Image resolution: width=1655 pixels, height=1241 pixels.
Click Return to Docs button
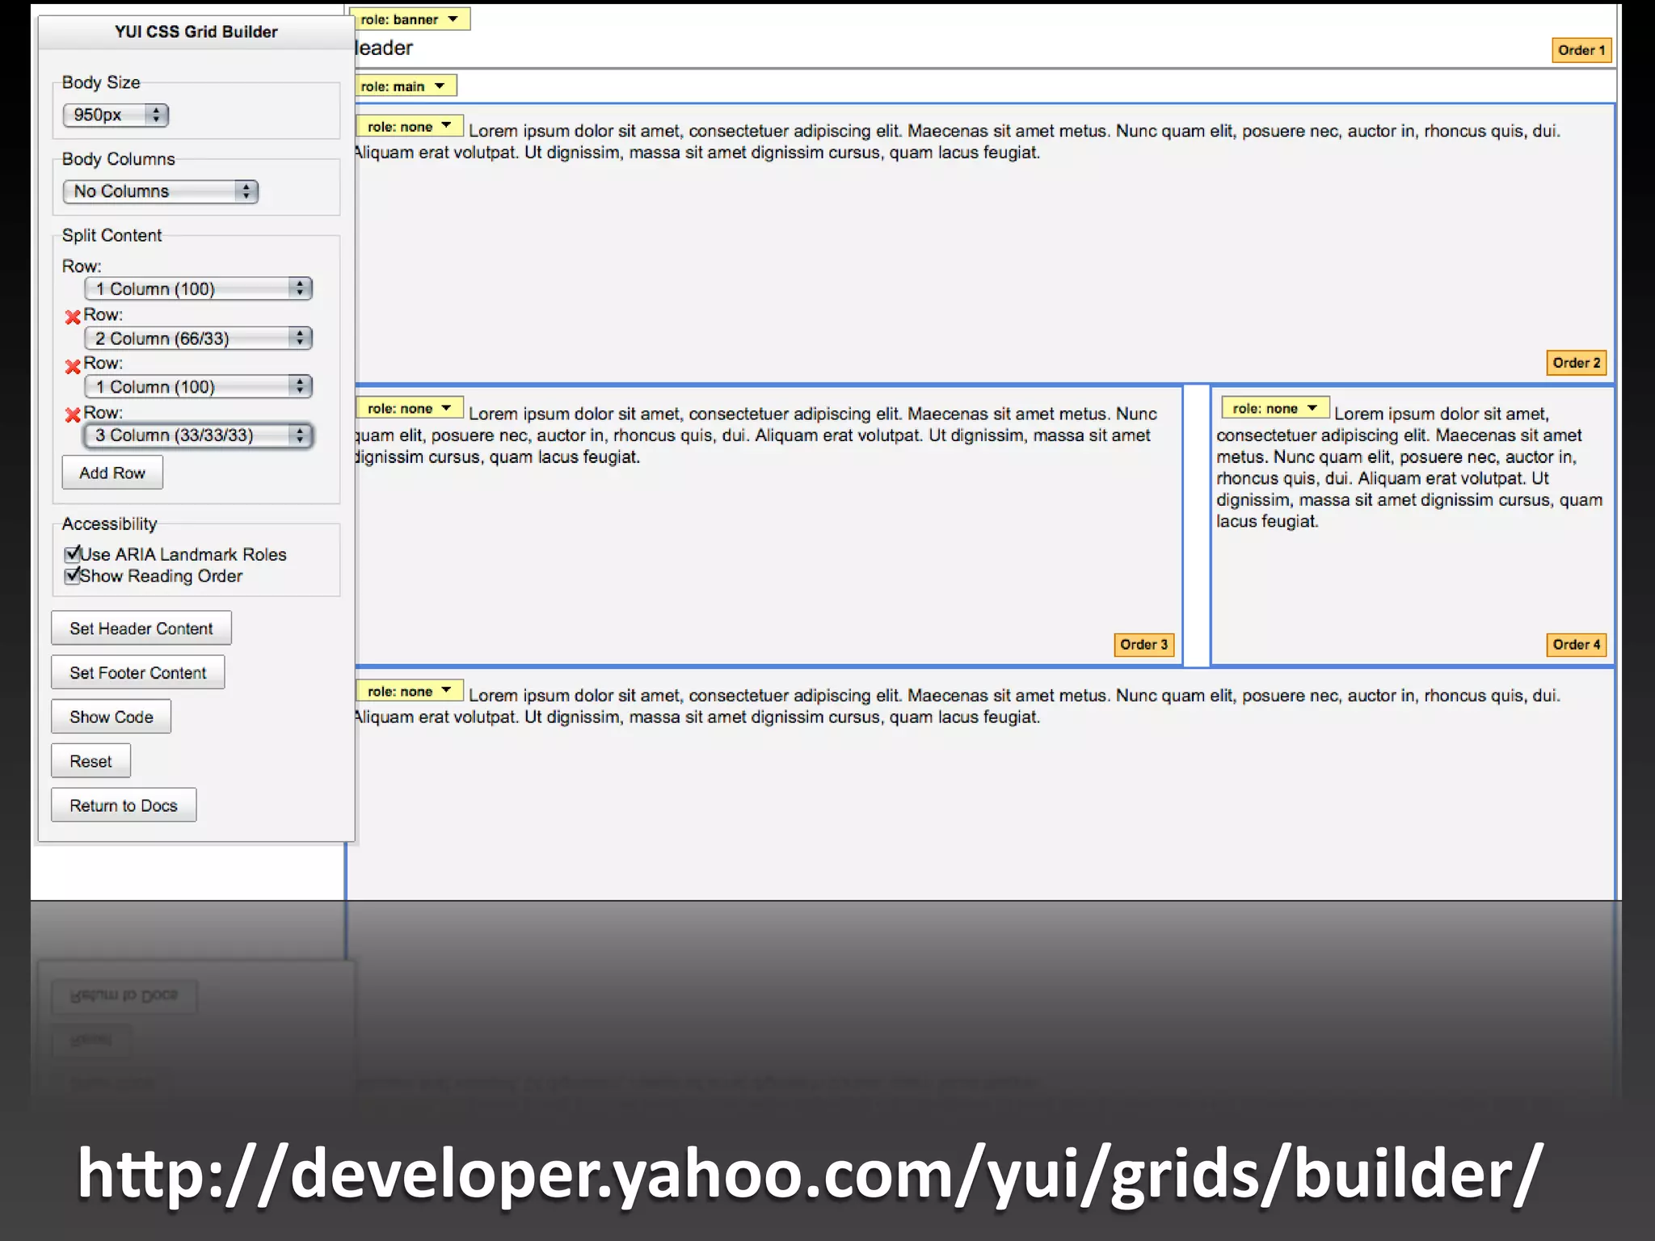pyautogui.click(x=124, y=805)
